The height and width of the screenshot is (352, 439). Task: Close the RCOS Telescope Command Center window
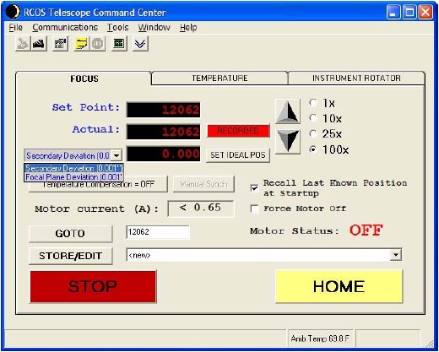click(x=425, y=13)
